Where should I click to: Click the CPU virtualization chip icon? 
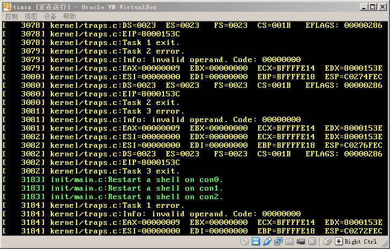click(x=312, y=242)
